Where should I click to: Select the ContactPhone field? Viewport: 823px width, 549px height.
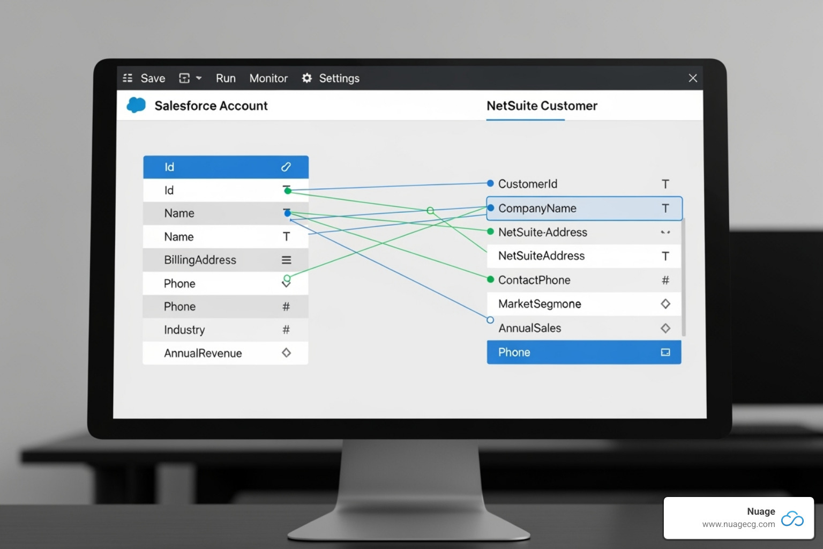[x=584, y=280]
